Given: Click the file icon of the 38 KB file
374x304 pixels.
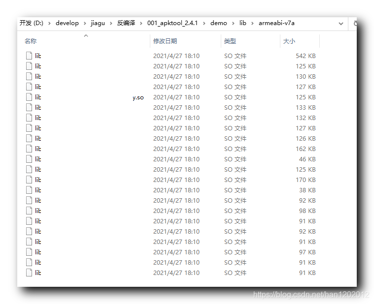Looking at the screenshot, I should pyautogui.click(x=29, y=190).
